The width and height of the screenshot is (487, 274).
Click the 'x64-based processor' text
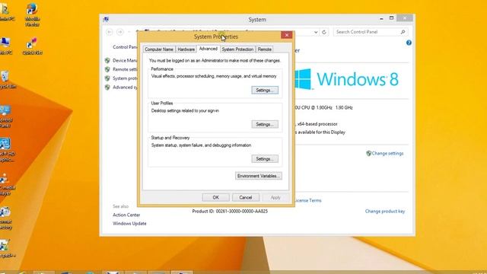317,124
